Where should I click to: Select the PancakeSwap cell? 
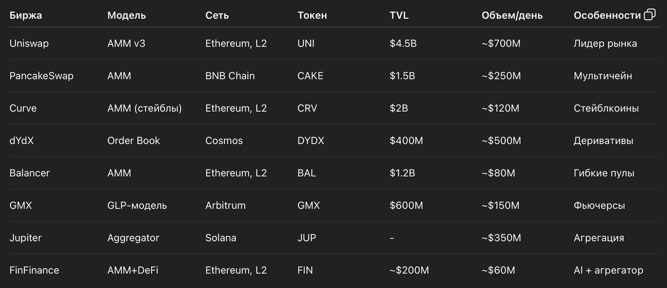tap(41, 76)
